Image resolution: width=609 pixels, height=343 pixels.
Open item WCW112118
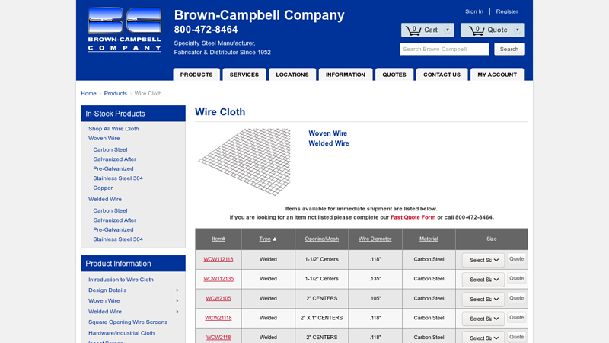(218, 259)
